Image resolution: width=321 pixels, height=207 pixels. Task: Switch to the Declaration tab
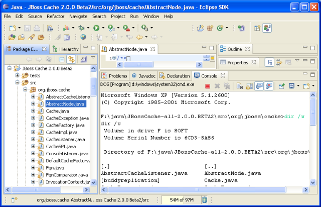coord(175,76)
